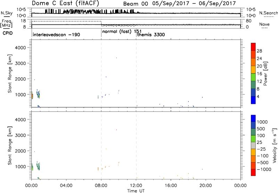Click the '08:00' time tick label
The height and width of the screenshot is (193, 278).
(x=101, y=186)
